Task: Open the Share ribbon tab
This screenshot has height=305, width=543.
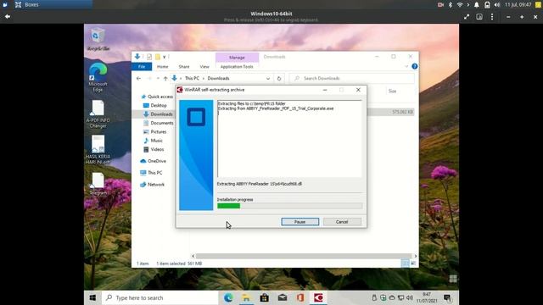Action: 184,66
